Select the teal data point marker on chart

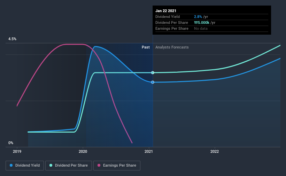pyautogui.click(x=153, y=72)
